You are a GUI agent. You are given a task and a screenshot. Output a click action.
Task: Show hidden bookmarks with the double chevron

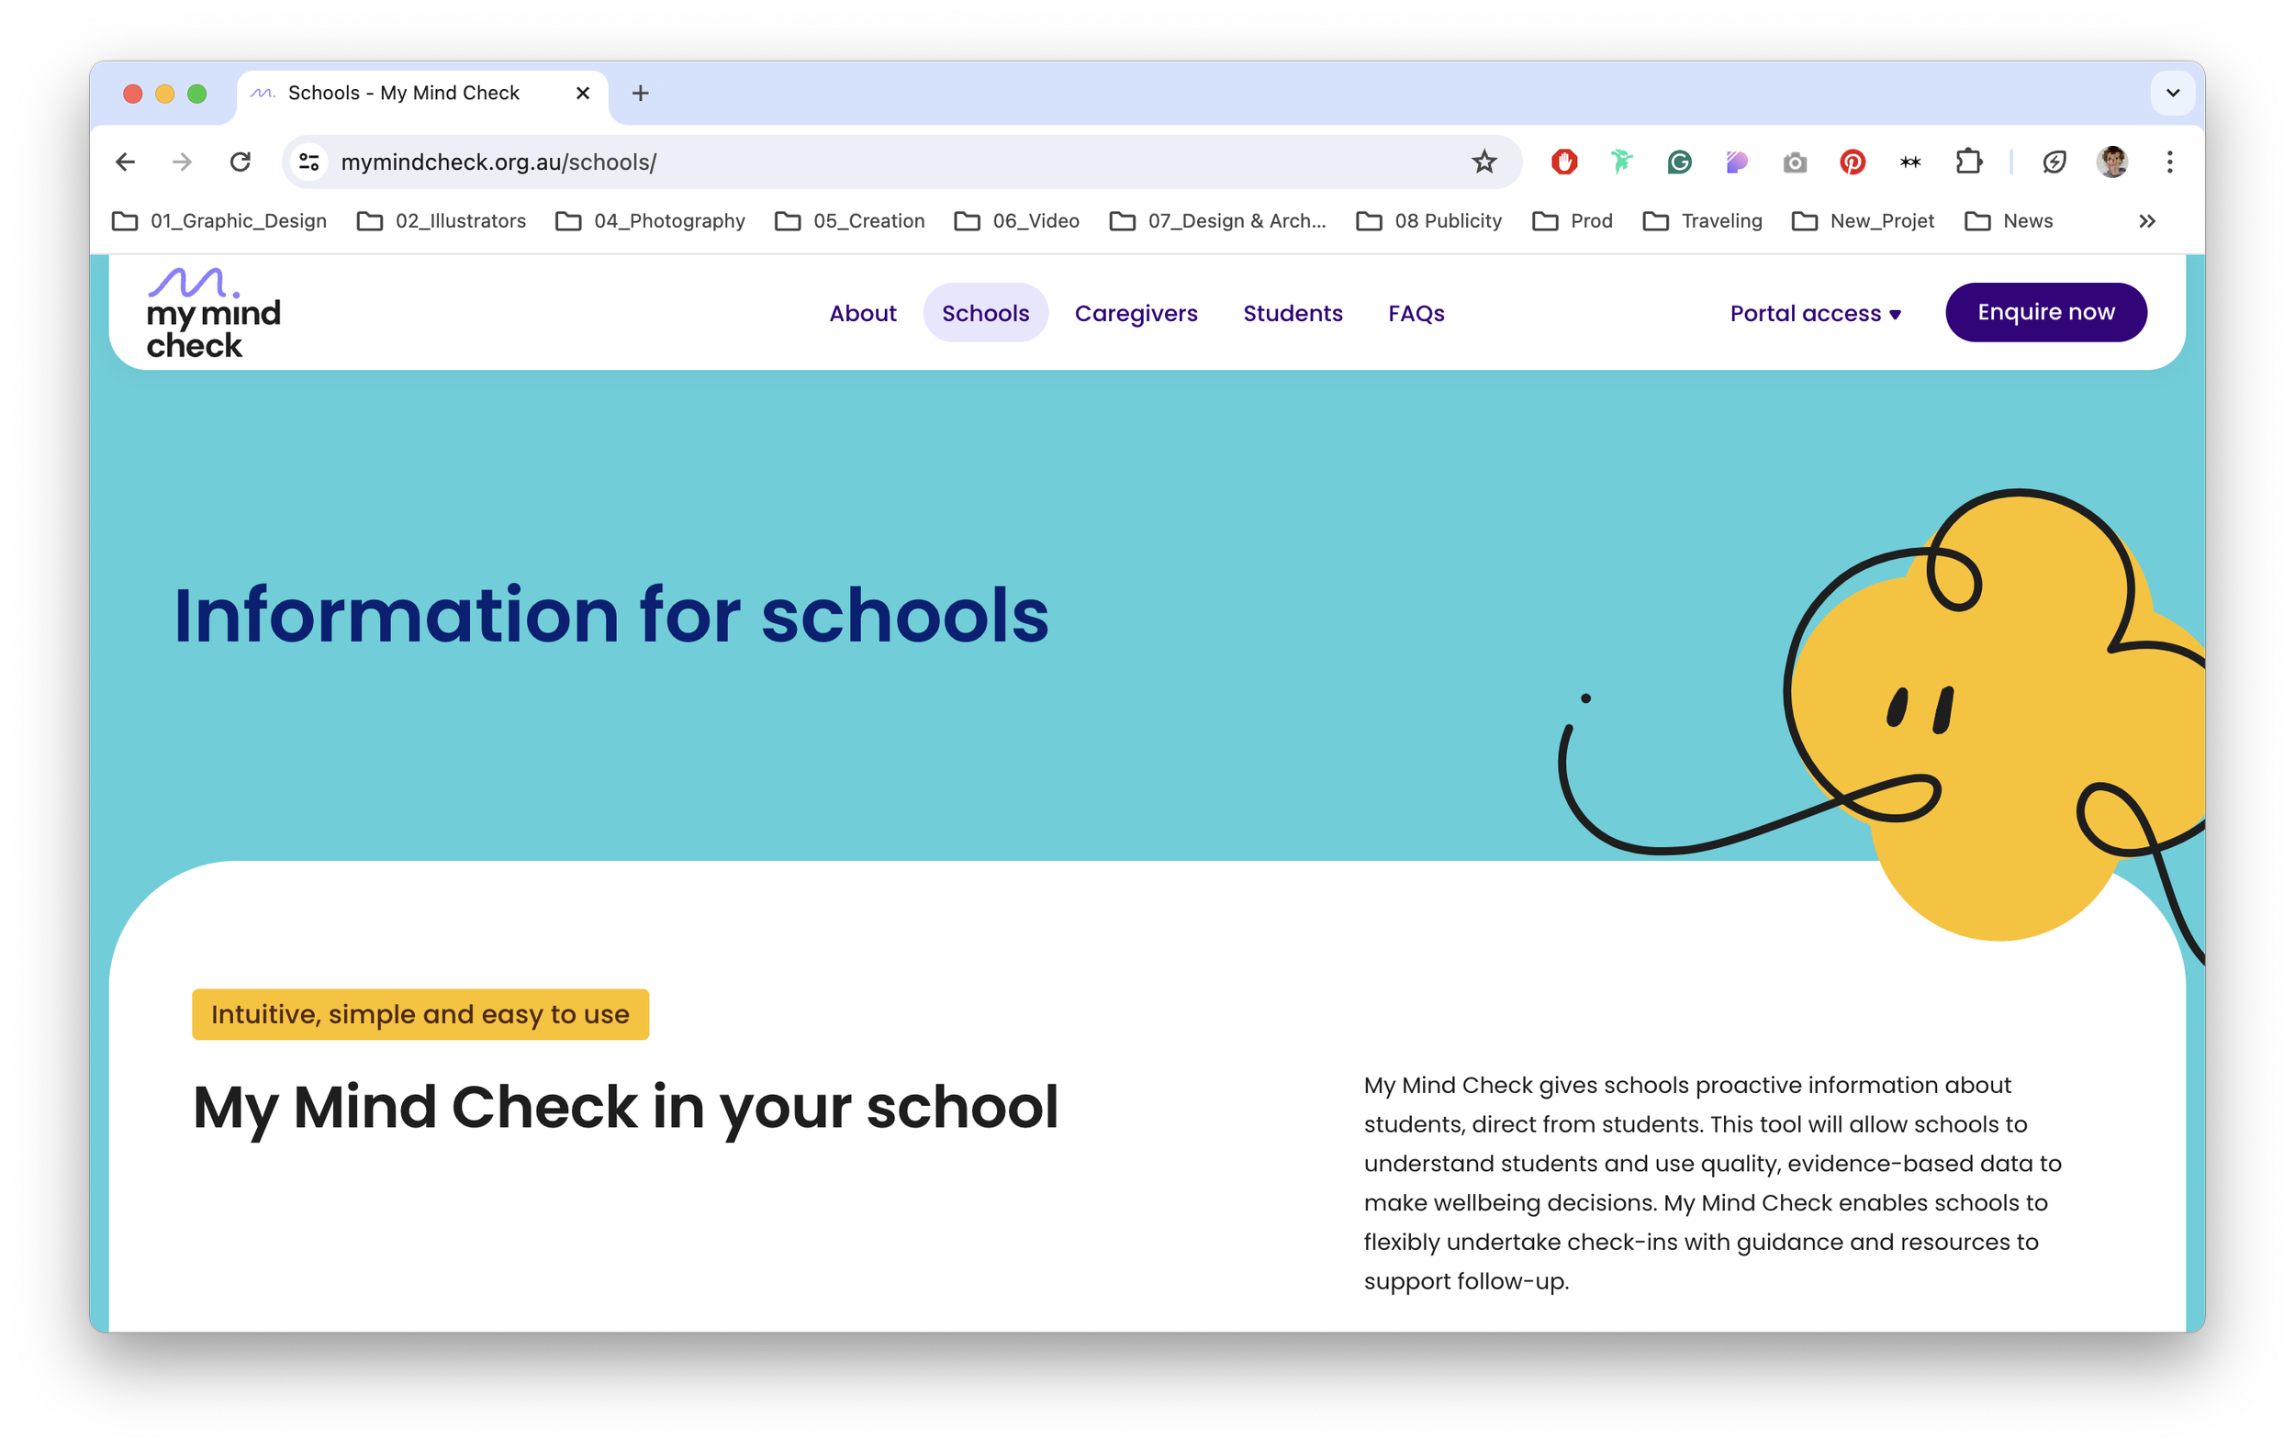click(x=2146, y=221)
